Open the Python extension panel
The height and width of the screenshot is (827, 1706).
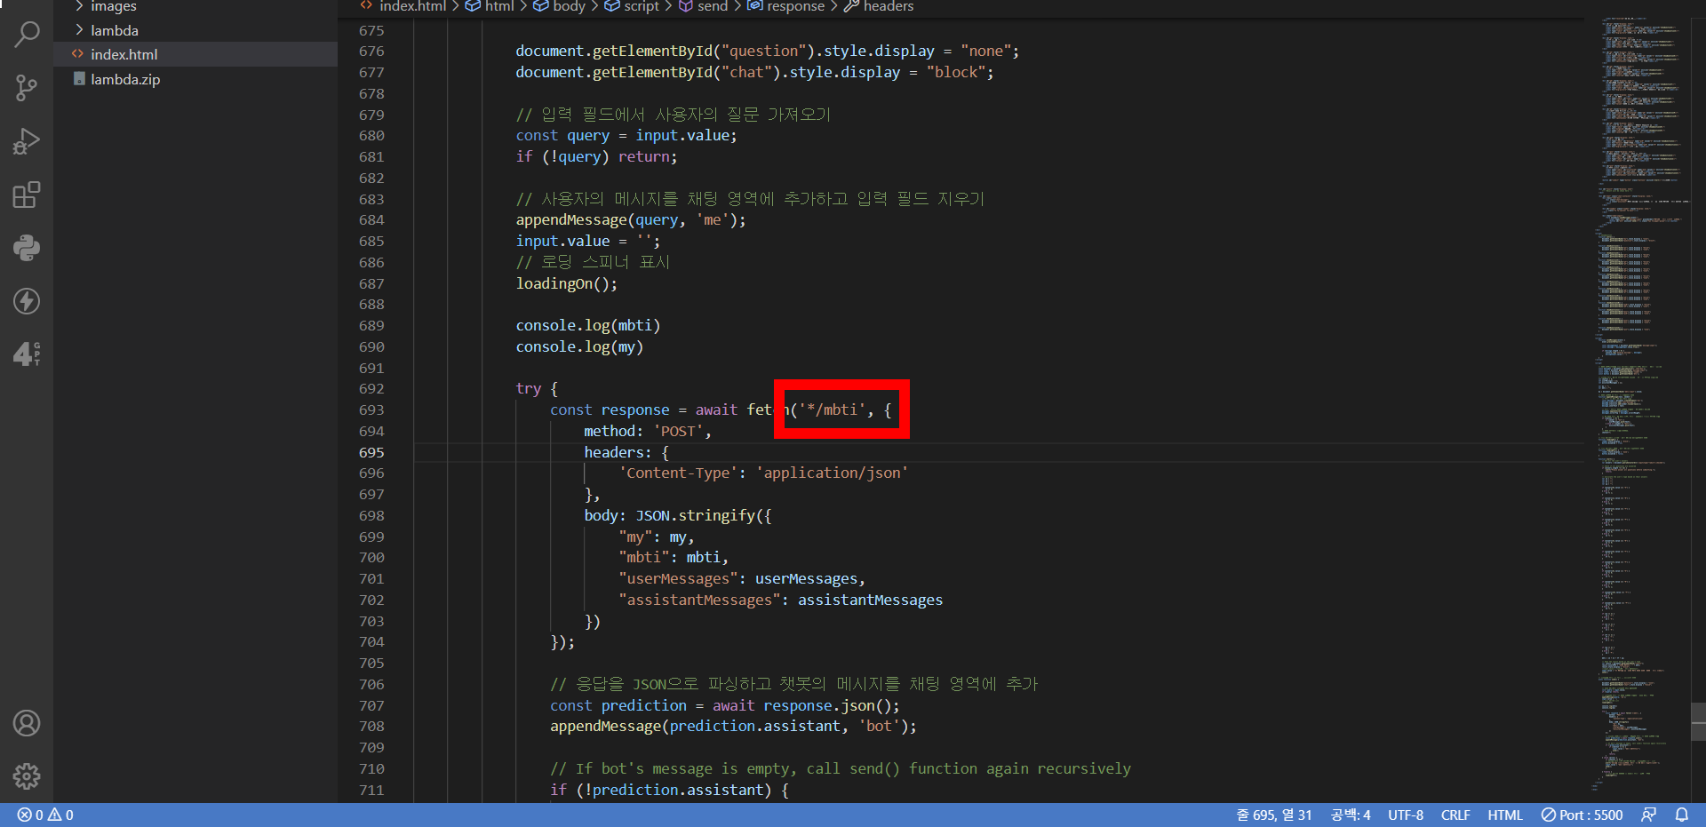coord(27,248)
